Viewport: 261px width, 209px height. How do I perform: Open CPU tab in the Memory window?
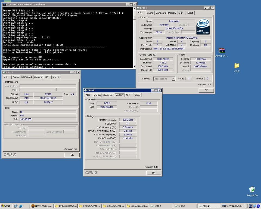(x=88, y=95)
